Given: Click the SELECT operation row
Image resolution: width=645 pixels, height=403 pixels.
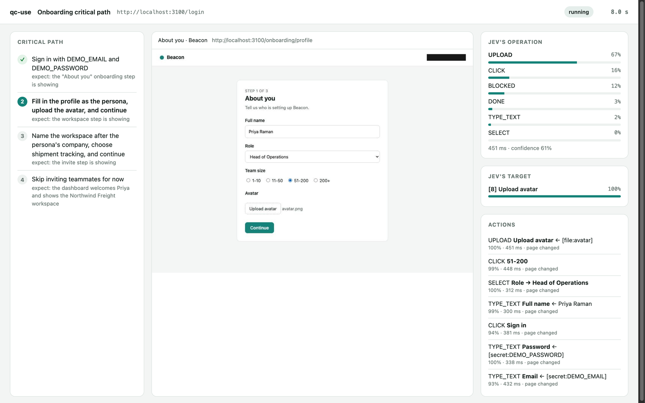Looking at the screenshot, I should (554, 136).
